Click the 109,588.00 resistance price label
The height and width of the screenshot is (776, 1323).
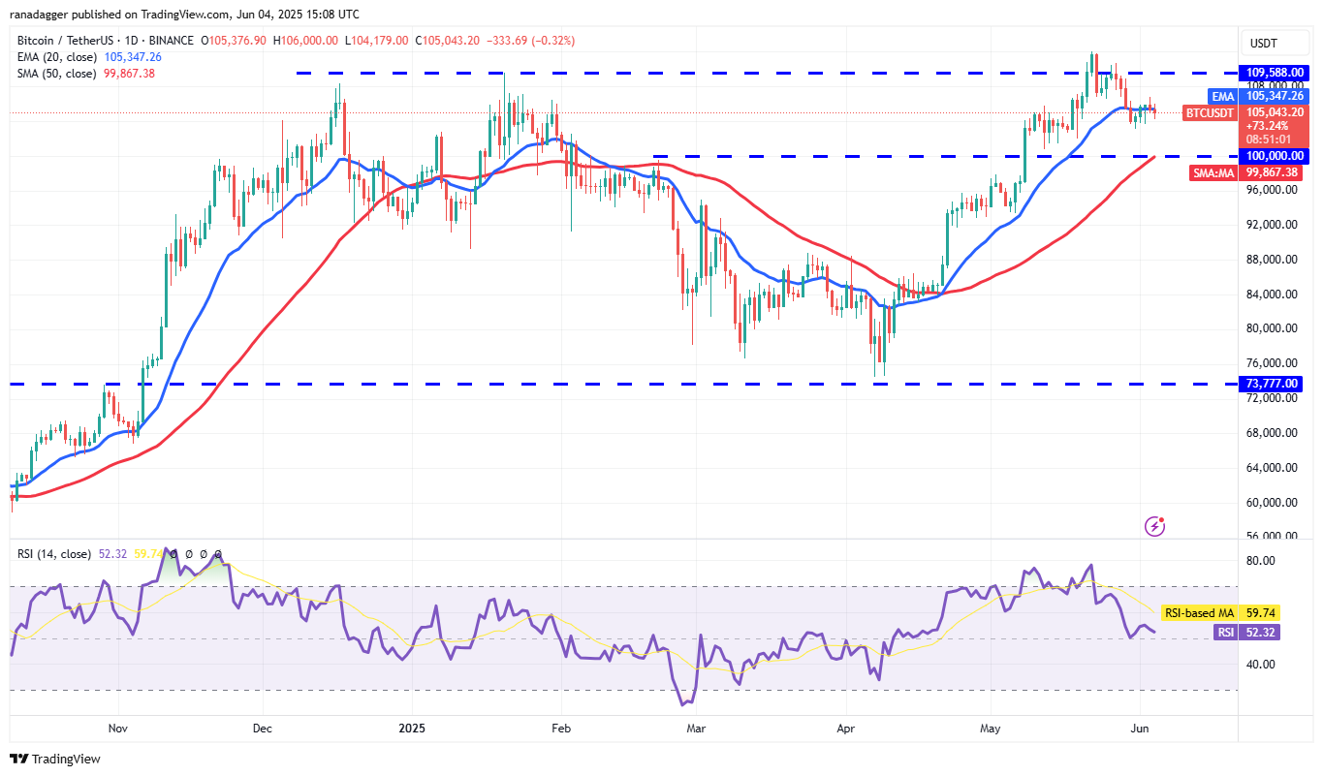click(1275, 73)
